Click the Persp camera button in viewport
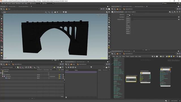 (98, 15)
